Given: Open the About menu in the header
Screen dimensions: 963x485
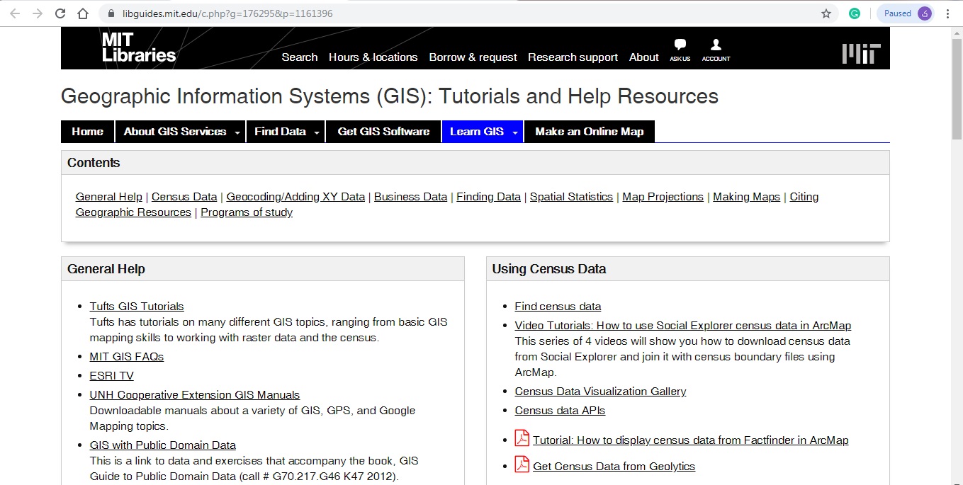Looking at the screenshot, I should point(644,57).
